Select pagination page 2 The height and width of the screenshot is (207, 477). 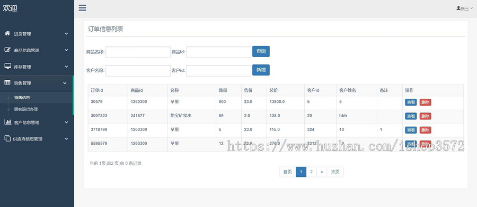tap(311, 172)
